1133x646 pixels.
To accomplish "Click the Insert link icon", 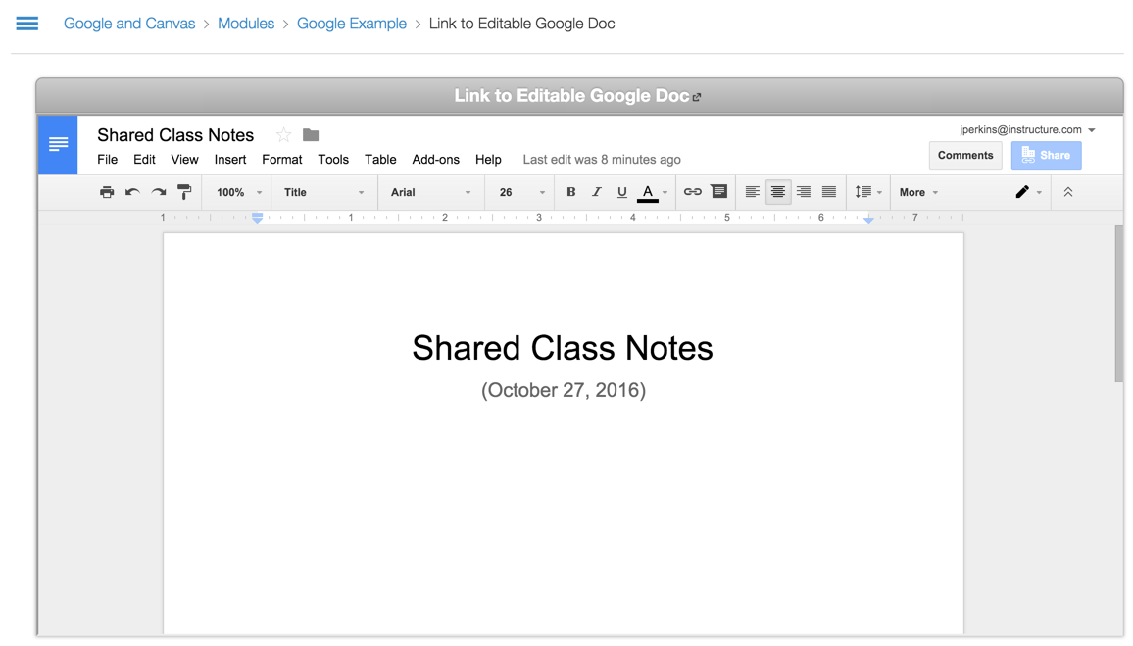I will pyautogui.click(x=692, y=192).
